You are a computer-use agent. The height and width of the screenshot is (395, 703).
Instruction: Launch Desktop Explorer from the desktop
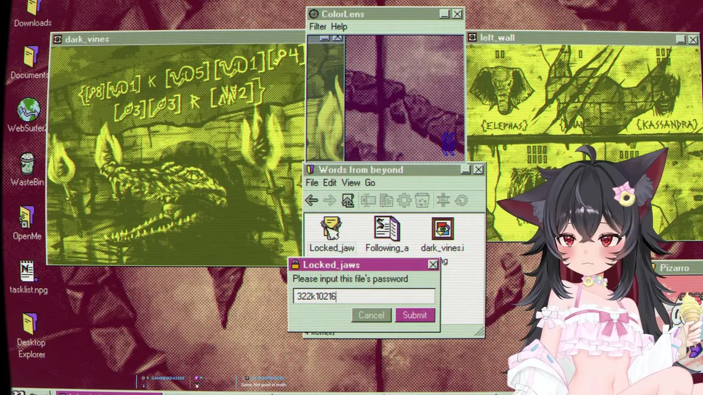[x=31, y=336]
